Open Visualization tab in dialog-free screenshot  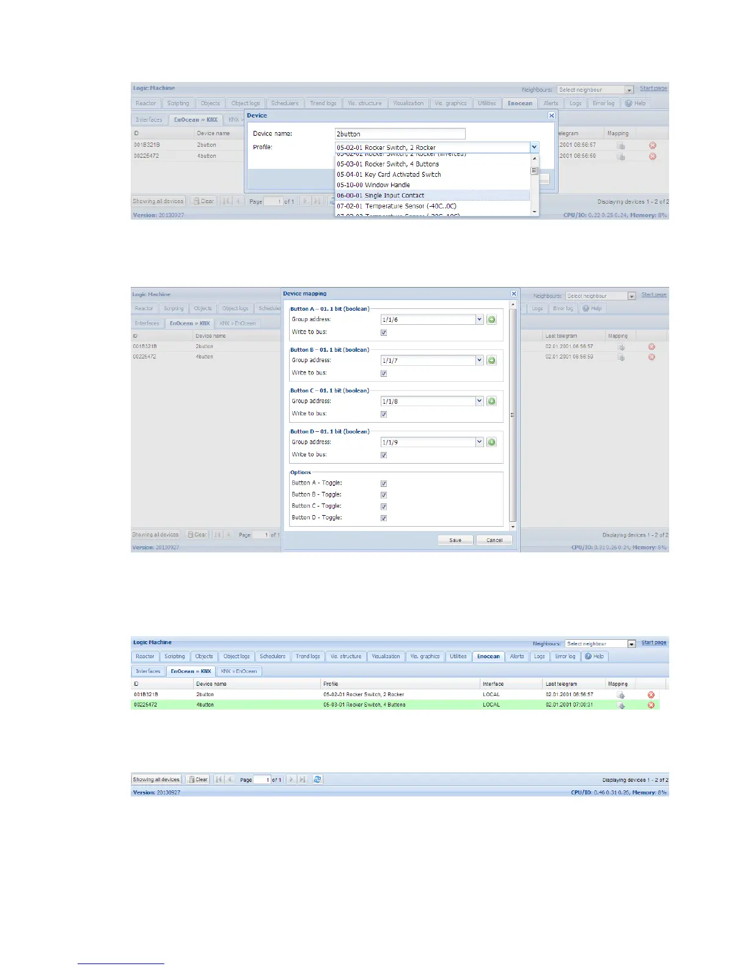coord(386,656)
